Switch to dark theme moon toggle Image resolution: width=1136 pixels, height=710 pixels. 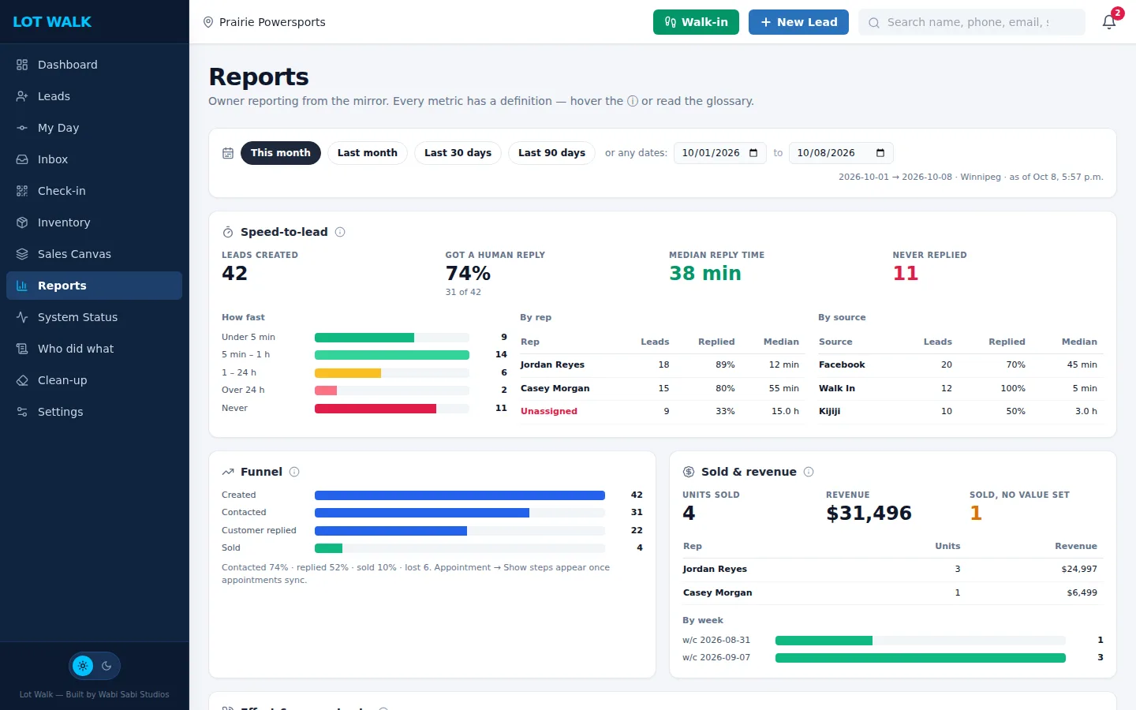pyautogui.click(x=106, y=666)
